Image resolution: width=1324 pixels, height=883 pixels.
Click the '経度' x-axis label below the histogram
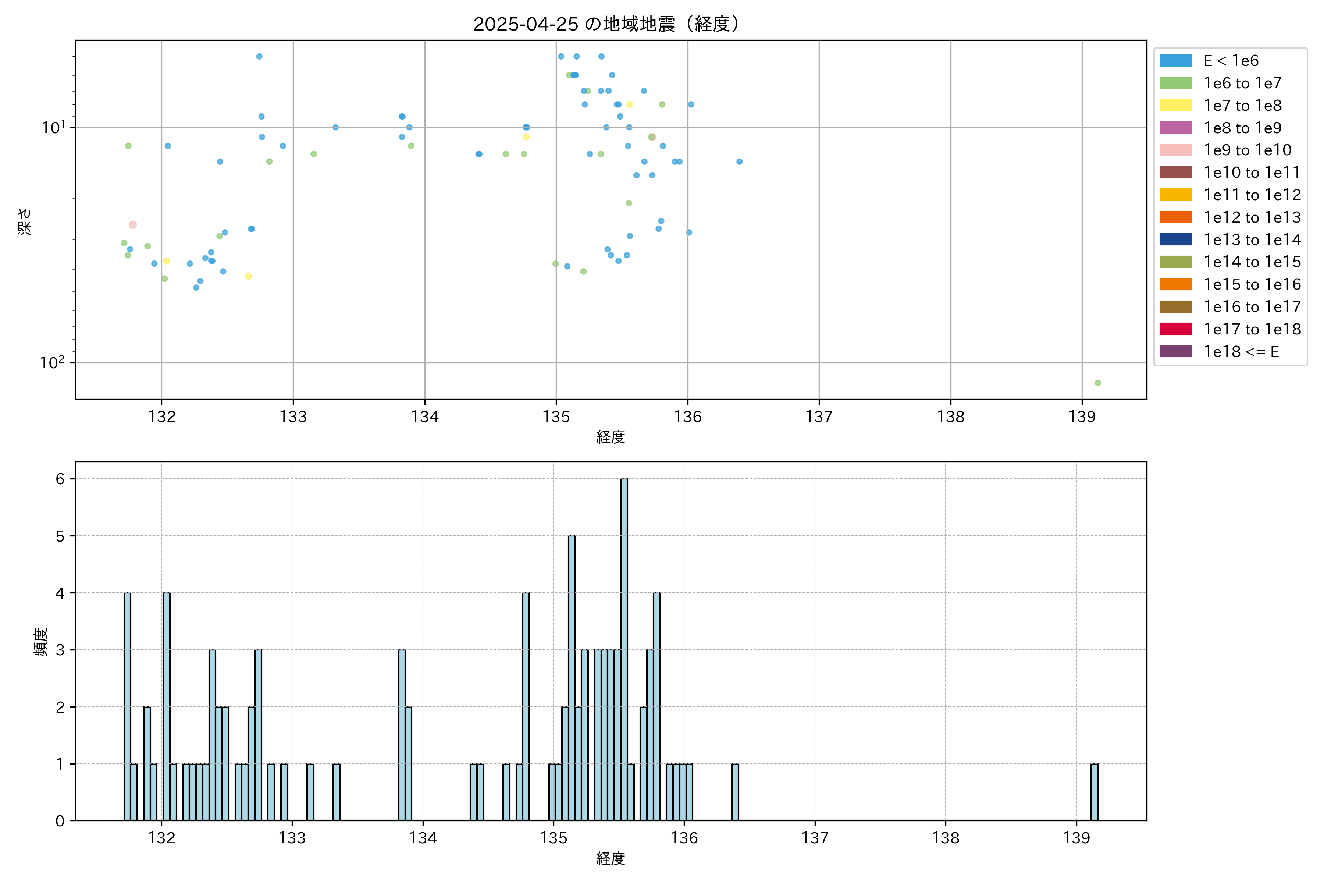[610, 859]
